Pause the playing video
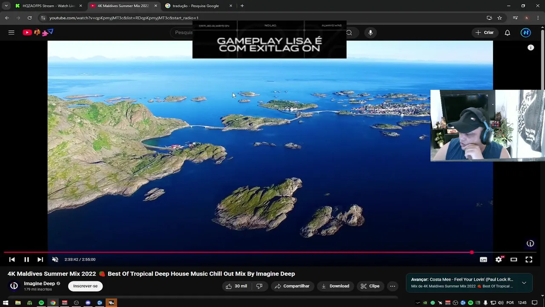The image size is (545, 307). [x=26, y=259]
